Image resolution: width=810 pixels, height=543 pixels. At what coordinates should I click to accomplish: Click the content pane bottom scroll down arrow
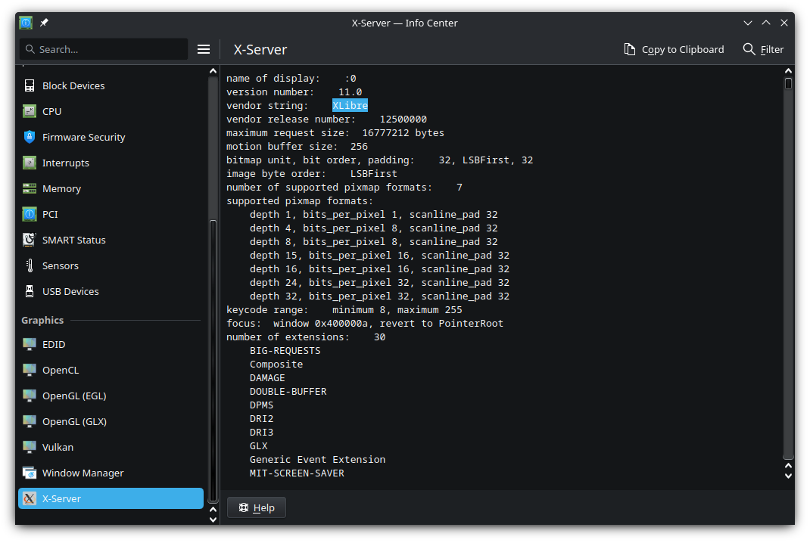788,476
